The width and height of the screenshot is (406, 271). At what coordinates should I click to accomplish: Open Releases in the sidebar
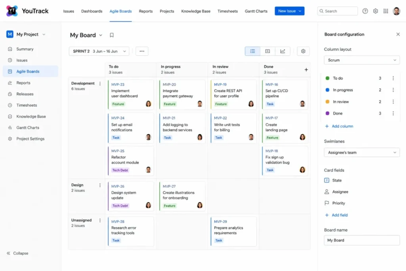[31, 94]
